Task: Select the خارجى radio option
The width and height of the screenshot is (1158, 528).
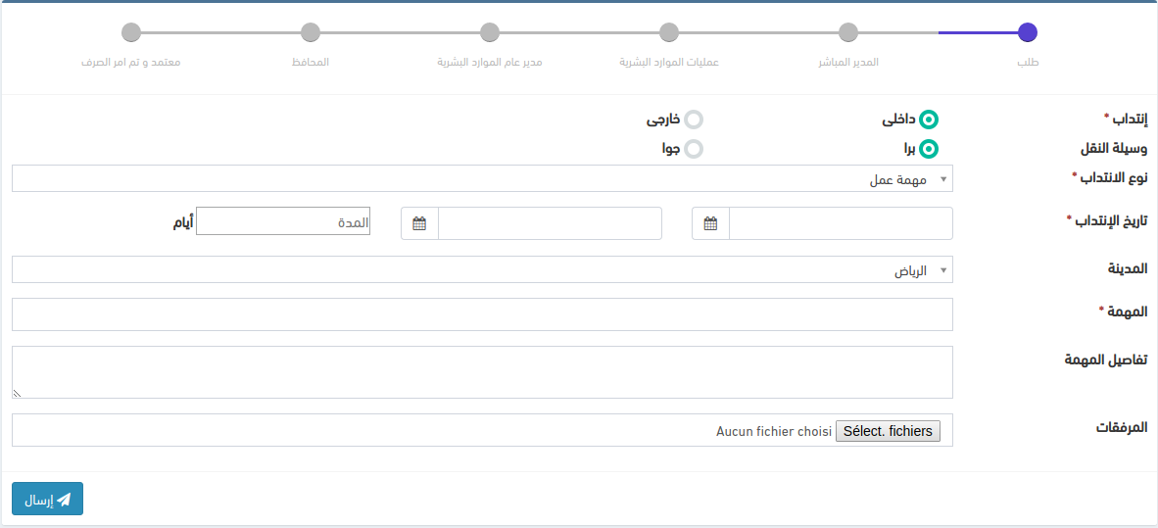Action: pyautogui.click(x=694, y=120)
